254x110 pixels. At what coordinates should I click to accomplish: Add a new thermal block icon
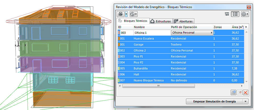coord(233,92)
